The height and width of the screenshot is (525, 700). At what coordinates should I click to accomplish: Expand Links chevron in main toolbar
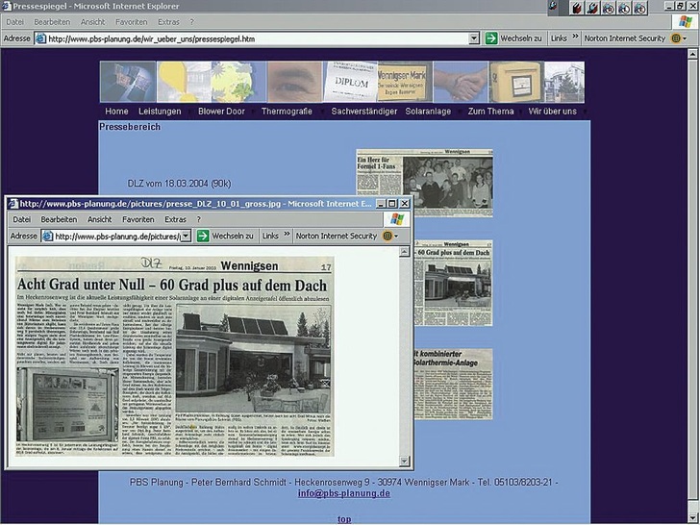point(576,38)
